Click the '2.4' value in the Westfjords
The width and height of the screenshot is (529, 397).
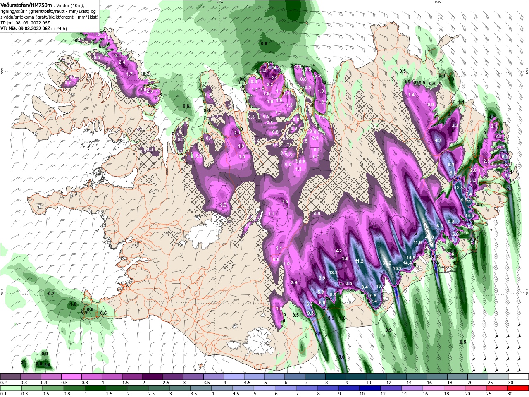coord(122,62)
